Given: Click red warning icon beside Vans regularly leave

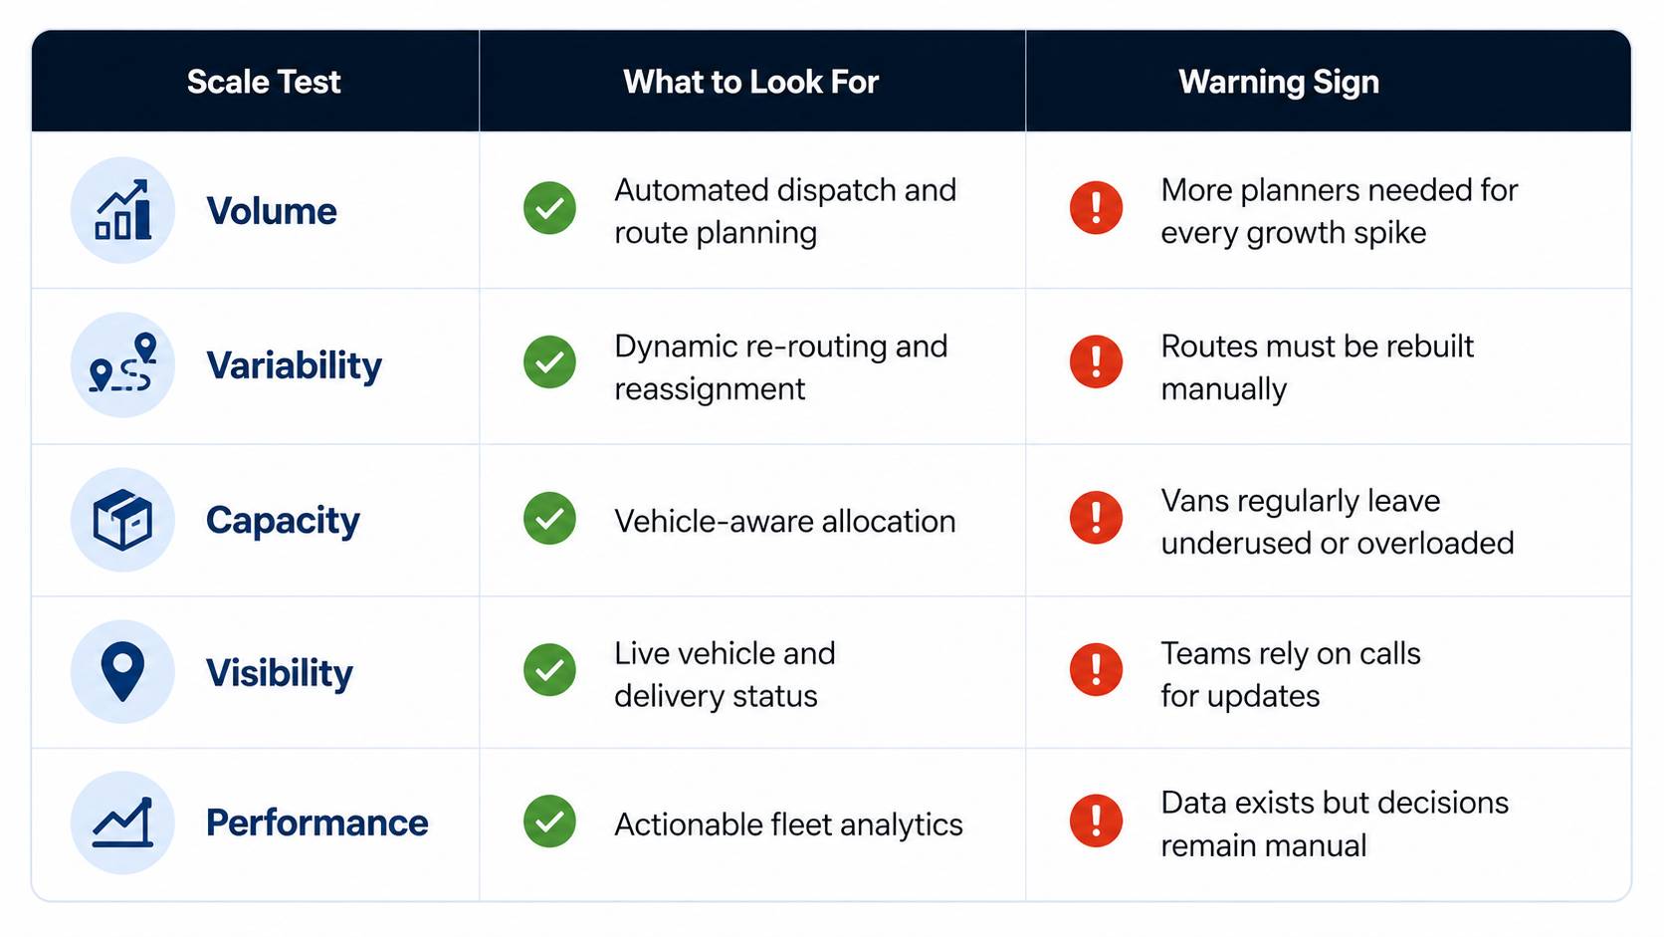Looking at the screenshot, I should 1096,518.
